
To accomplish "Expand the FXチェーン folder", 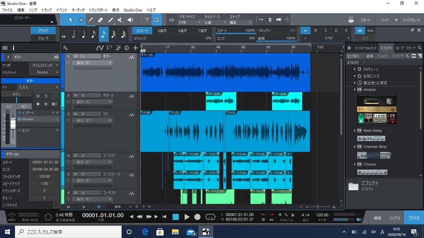I will [x=354, y=69].
